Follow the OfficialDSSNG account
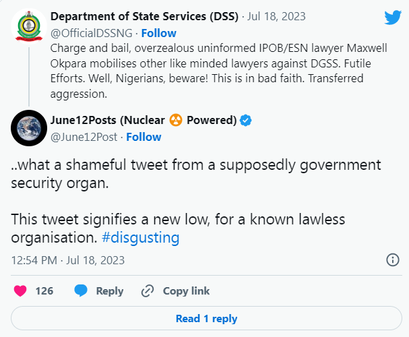The height and width of the screenshot is (337, 409). click(x=160, y=33)
